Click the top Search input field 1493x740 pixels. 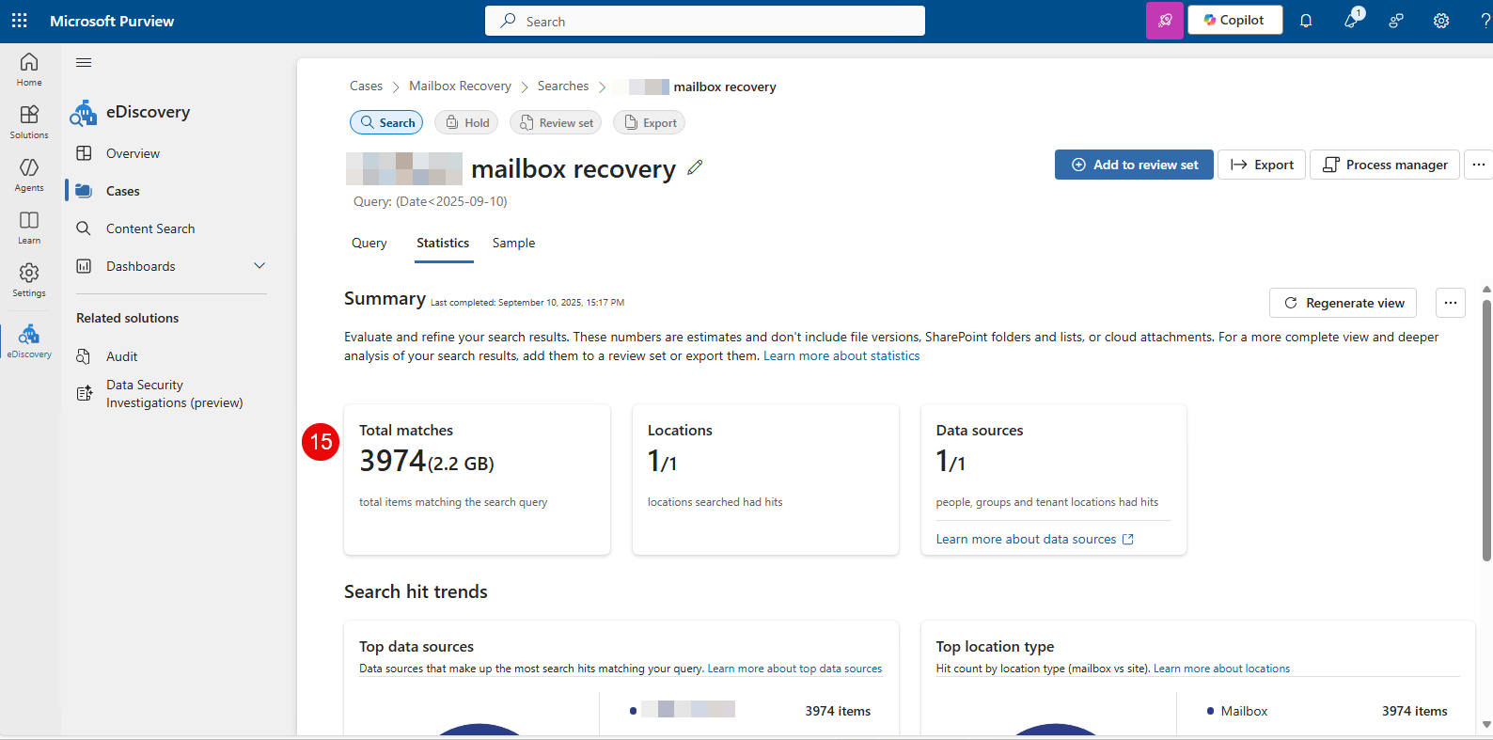705,21
